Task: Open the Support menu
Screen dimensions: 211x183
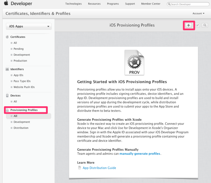Action: coord(130,4)
